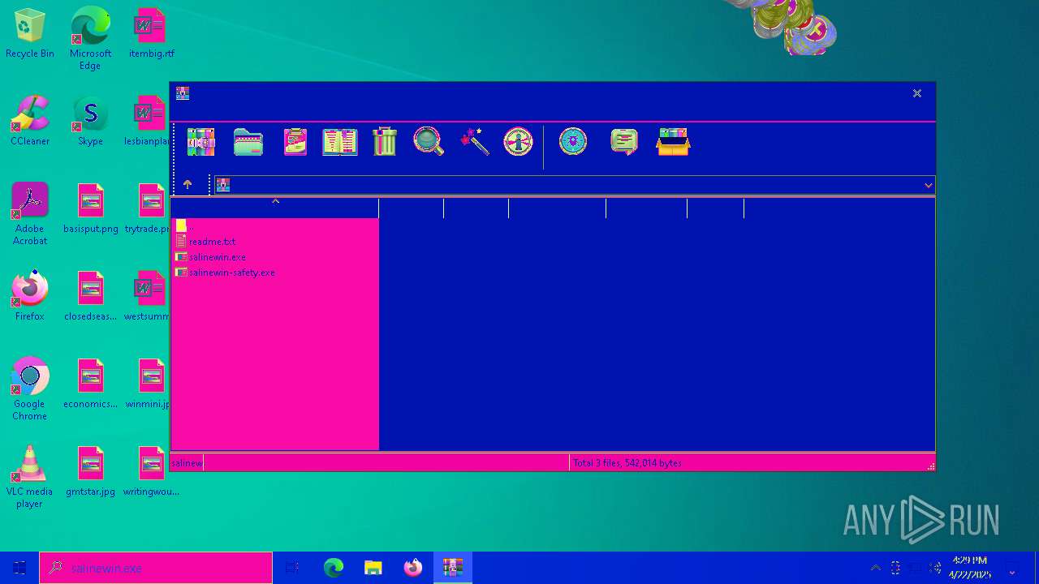Open Microsoft Edge from the taskbar
The width and height of the screenshot is (1039, 584).
[334, 568]
